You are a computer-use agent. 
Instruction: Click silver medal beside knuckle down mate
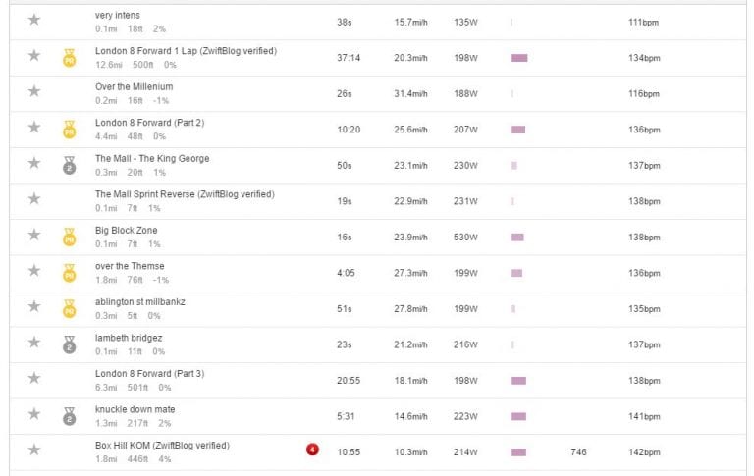coord(70,416)
